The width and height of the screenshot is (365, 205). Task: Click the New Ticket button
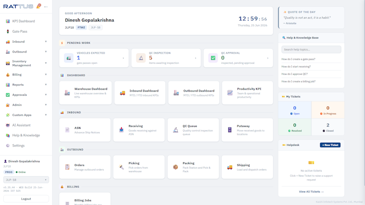point(330,145)
